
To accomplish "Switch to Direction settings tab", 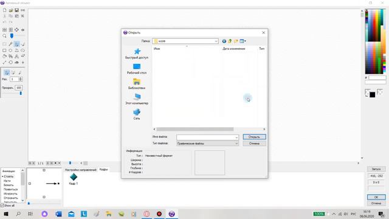I will click(x=81, y=170).
